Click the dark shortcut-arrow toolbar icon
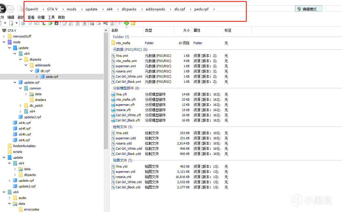The width and height of the screenshot is (342, 212). pos(56,23)
